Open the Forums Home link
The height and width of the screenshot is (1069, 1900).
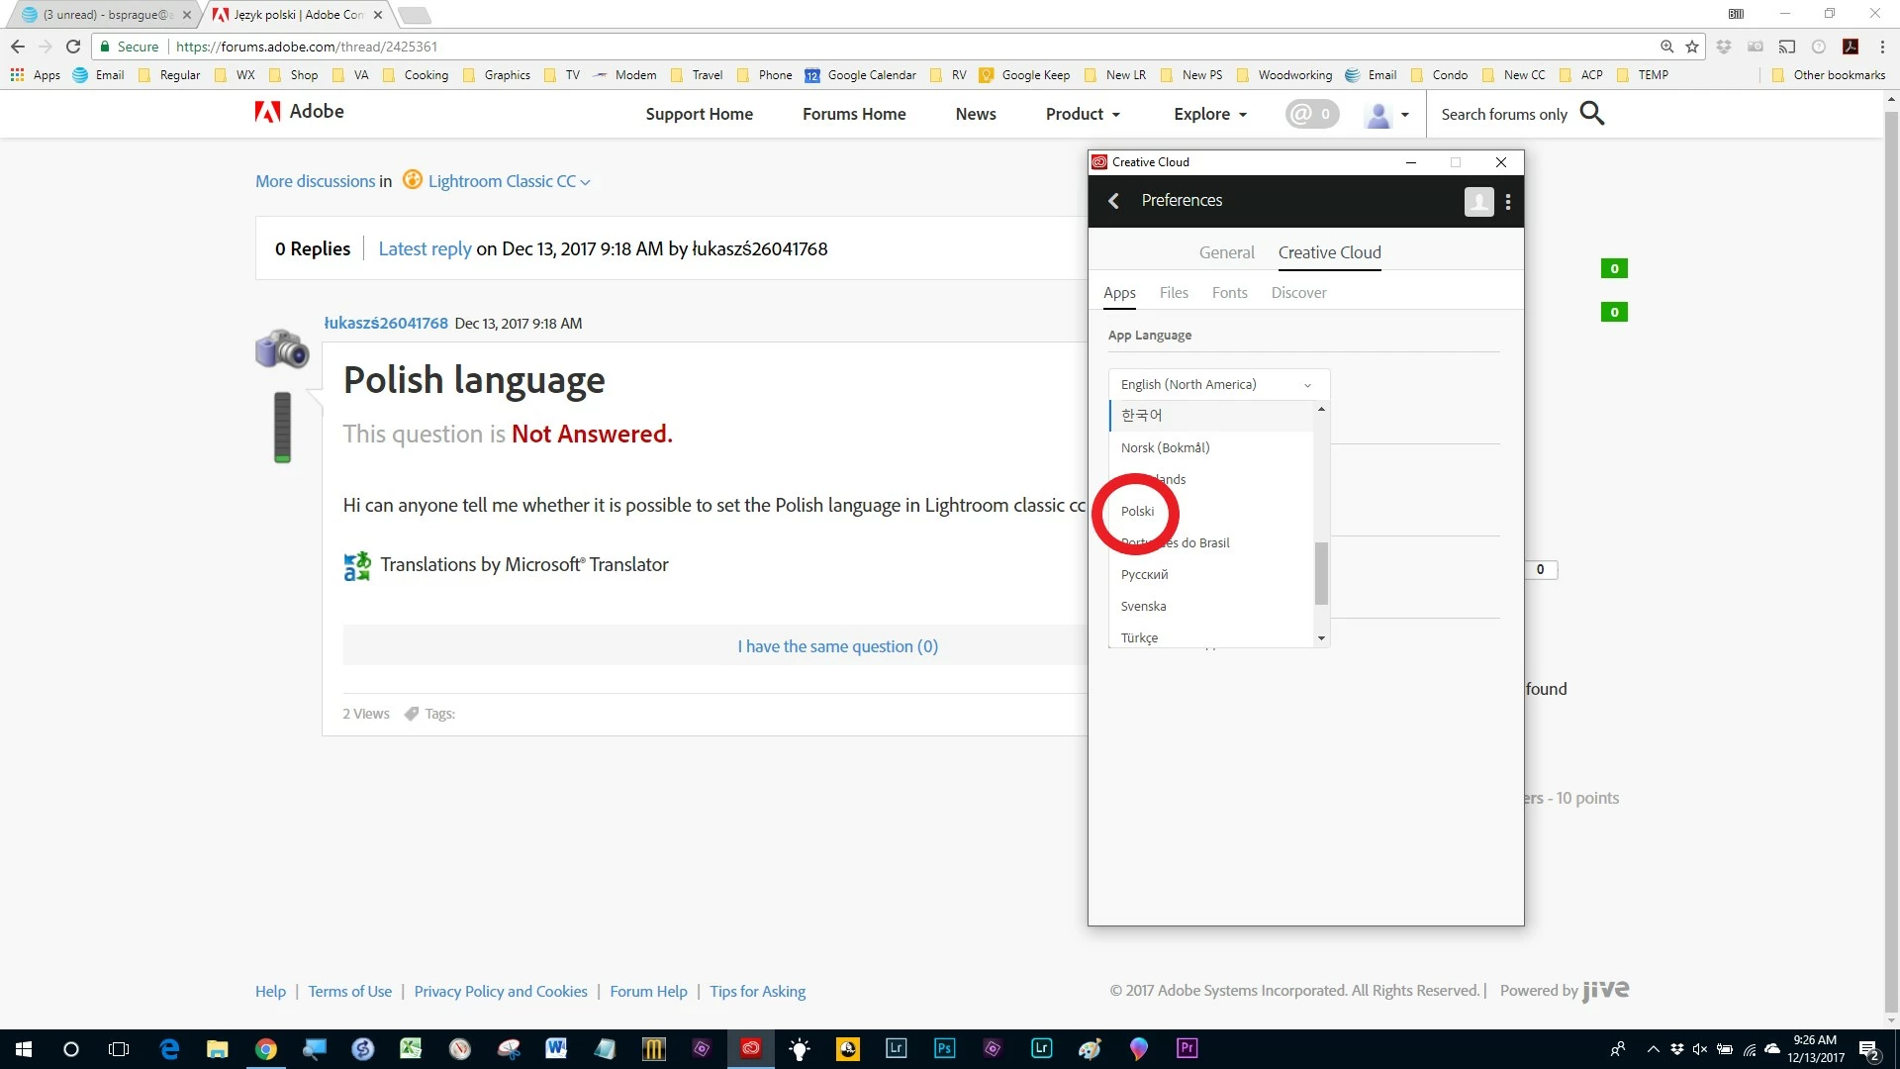[x=854, y=114]
